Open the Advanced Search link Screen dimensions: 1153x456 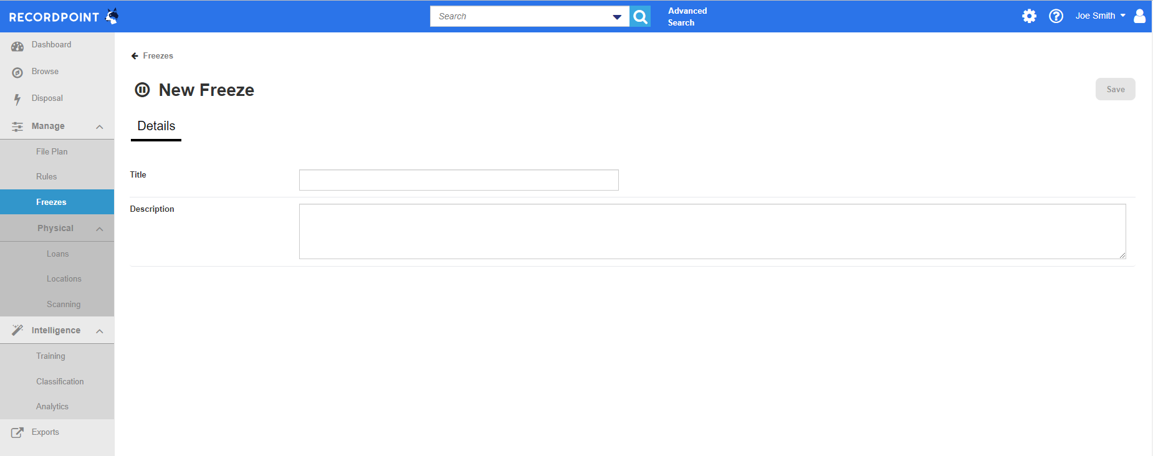687,17
